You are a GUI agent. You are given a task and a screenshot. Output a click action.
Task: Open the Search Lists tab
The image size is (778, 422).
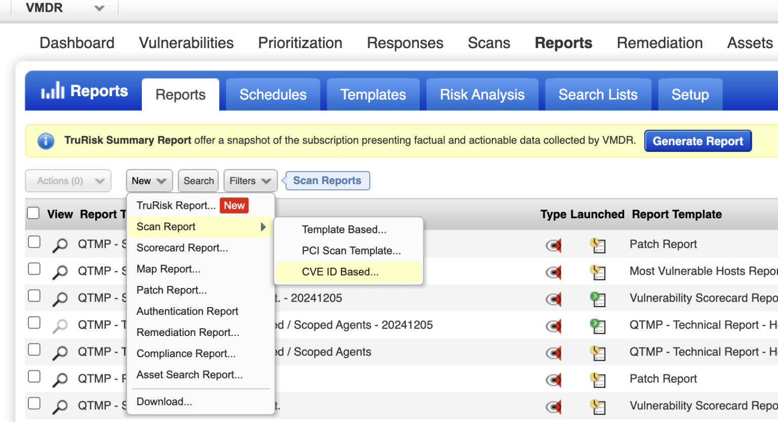click(x=598, y=95)
